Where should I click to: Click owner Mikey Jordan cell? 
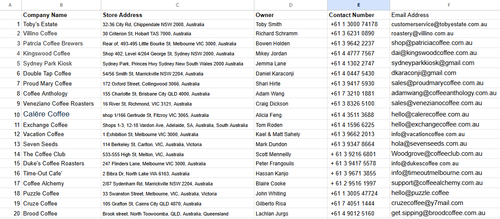pyautogui.click(x=291, y=53)
